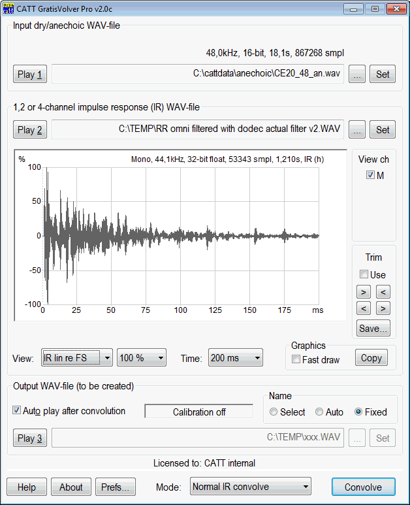Expand the 200 ms Time dropdown
Image resolution: width=410 pixels, height=505 pixels.
tap(235, 358)
